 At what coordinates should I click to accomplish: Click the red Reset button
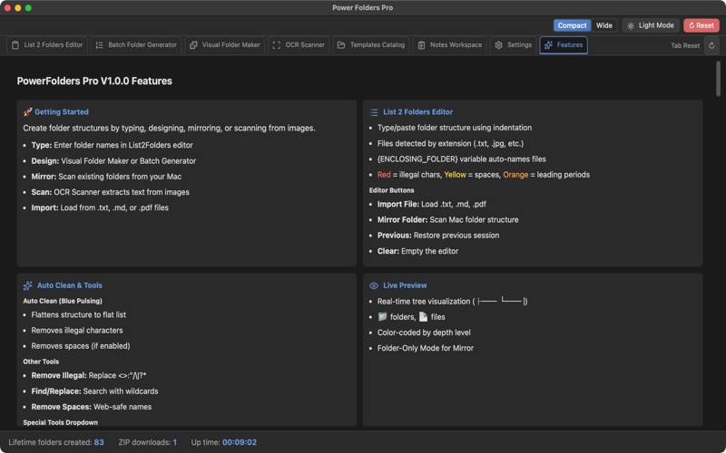click(701, 25)
